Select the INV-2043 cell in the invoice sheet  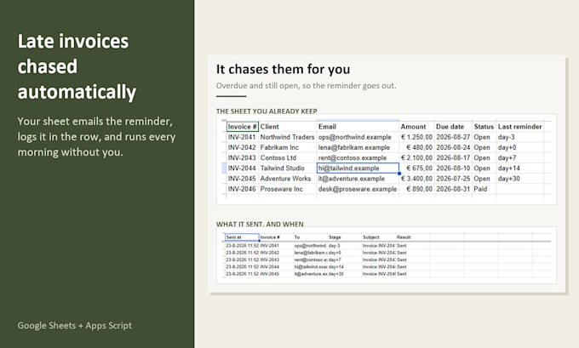[242, 157]
